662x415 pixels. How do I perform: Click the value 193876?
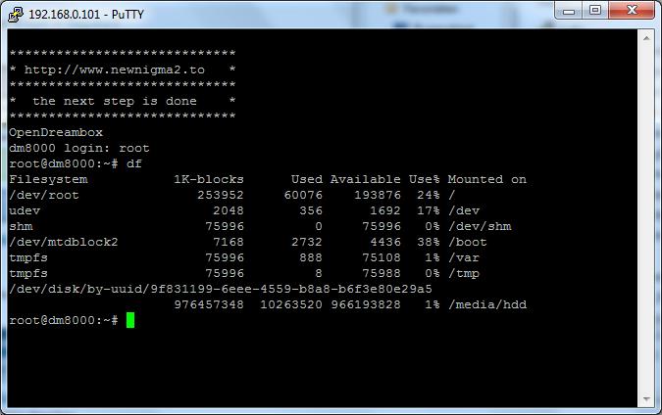378,195
